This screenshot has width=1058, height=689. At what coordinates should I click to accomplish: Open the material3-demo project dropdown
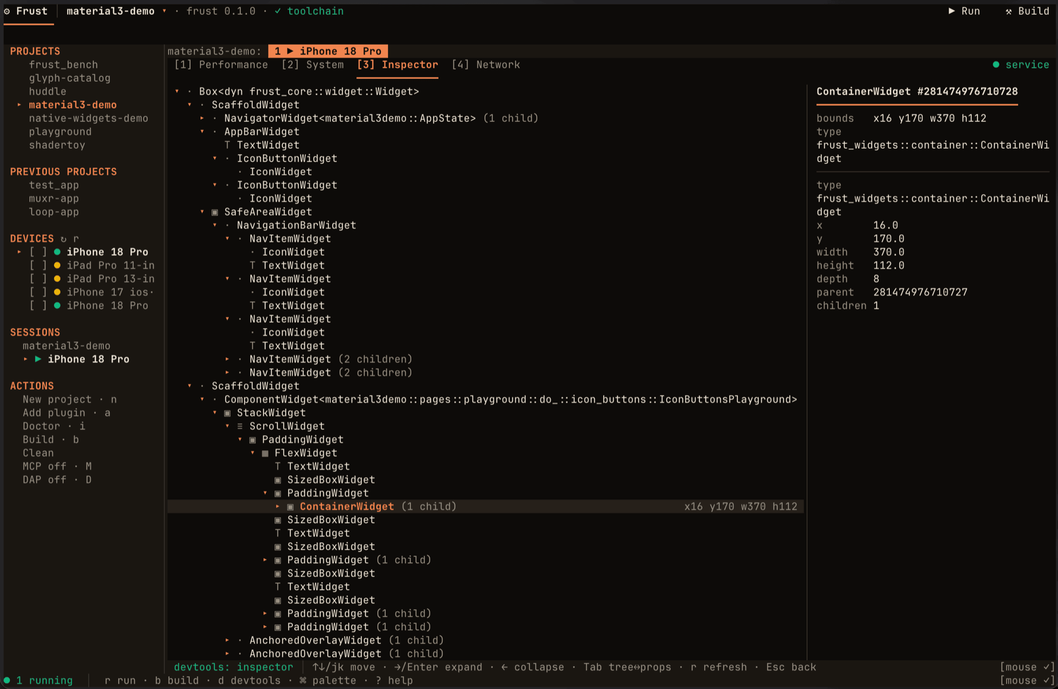point(165,11)
